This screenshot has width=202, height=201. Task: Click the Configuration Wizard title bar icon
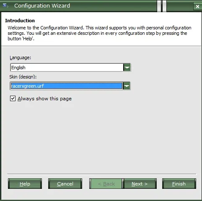click(5, 5)
